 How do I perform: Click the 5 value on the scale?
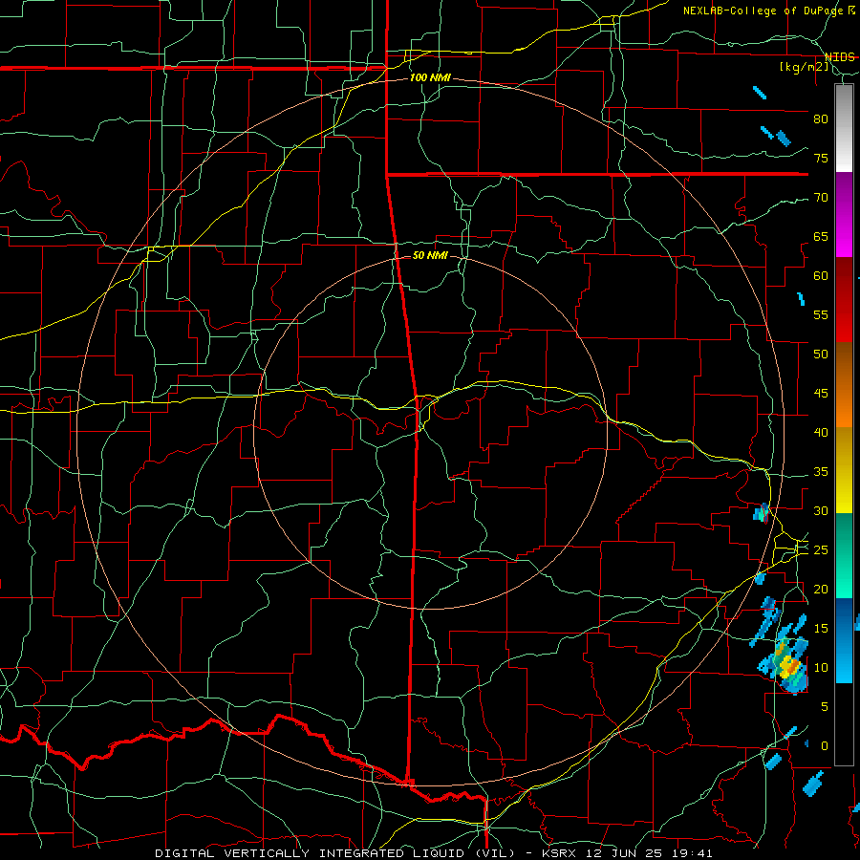825,706
